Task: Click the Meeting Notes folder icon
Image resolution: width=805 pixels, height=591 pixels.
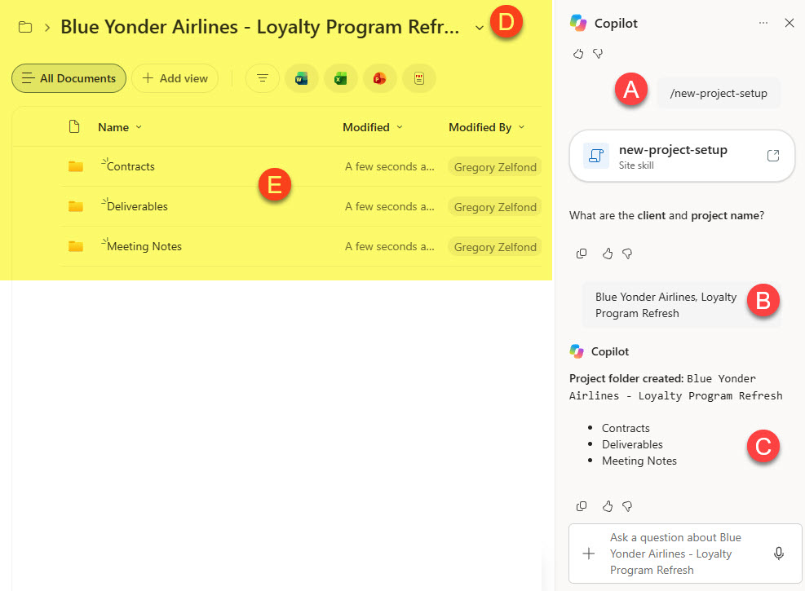Action: pyautogui.click(x=76, y=247)
